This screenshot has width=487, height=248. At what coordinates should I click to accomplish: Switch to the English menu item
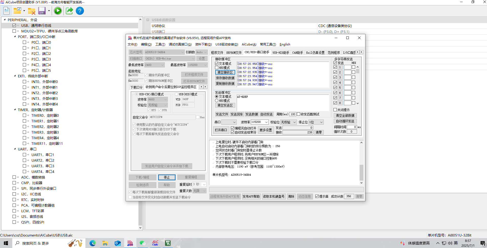[x=285, y=44]
